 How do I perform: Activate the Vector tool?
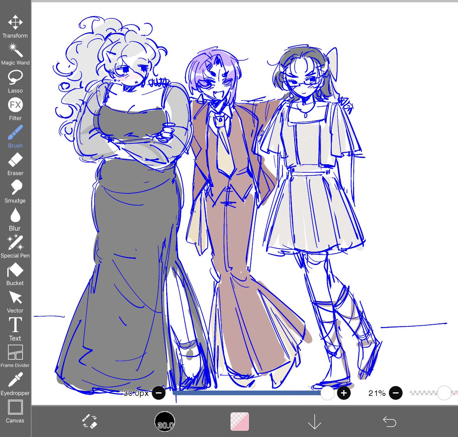coord(15,302)
